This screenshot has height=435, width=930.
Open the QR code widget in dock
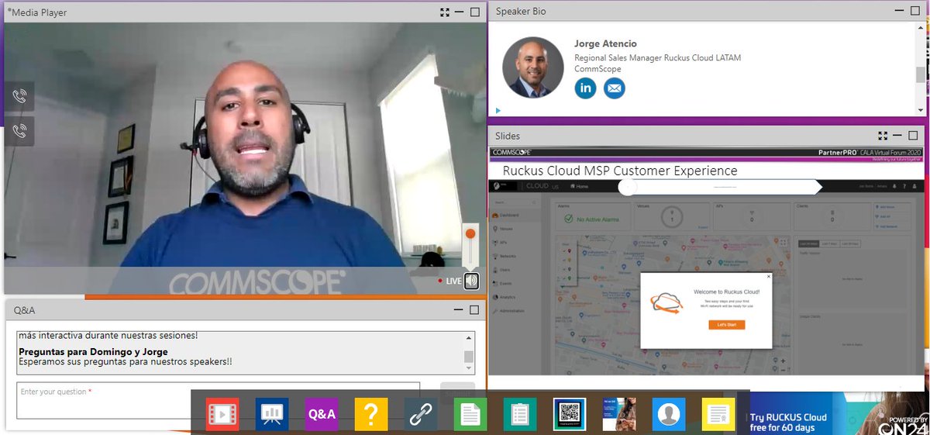(570, 415)
